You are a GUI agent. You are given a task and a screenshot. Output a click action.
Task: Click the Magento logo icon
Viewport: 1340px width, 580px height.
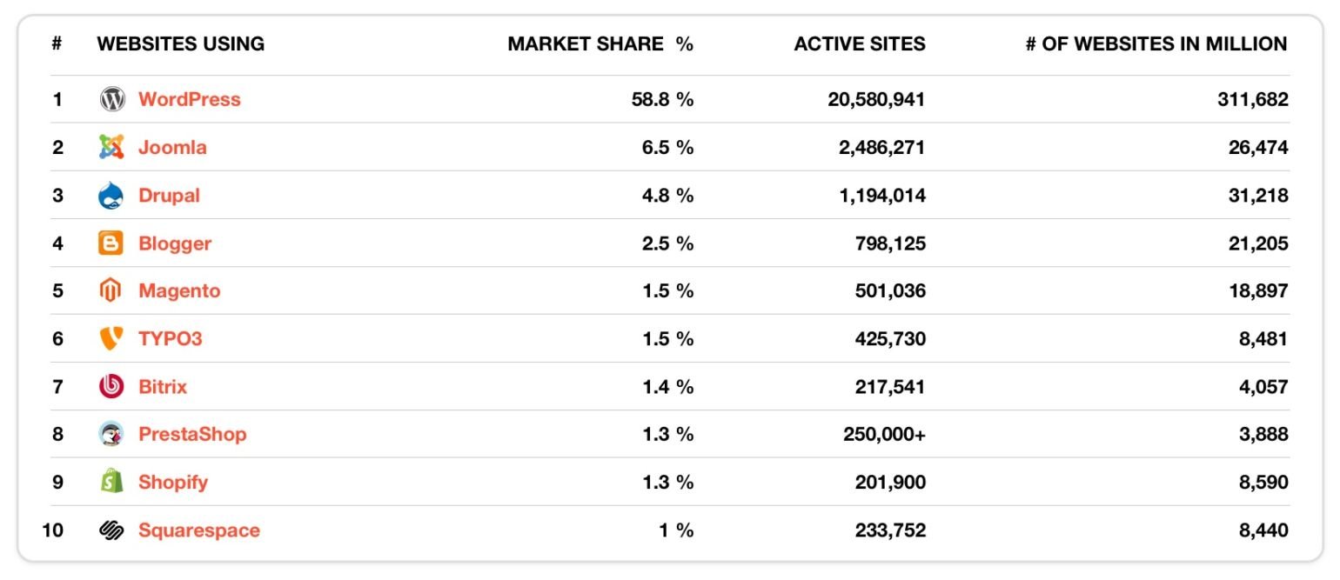[112, 290]
